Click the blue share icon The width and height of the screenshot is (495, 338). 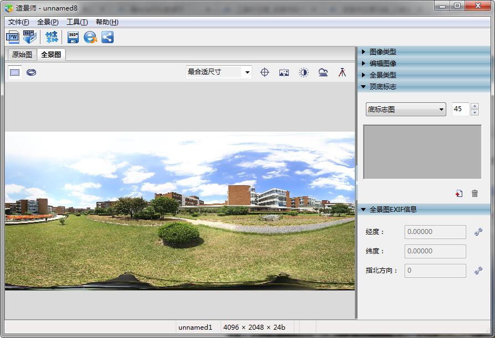pos(108,37)
